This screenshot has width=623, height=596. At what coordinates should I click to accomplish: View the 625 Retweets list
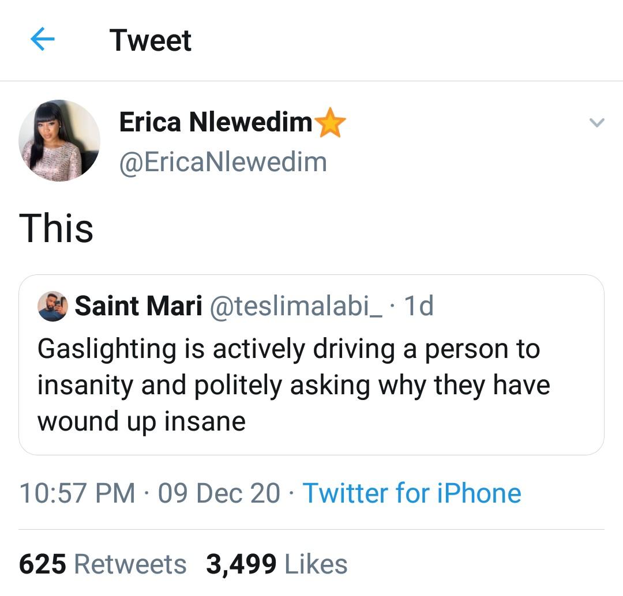pyautogui.click(x=103, y=564)
